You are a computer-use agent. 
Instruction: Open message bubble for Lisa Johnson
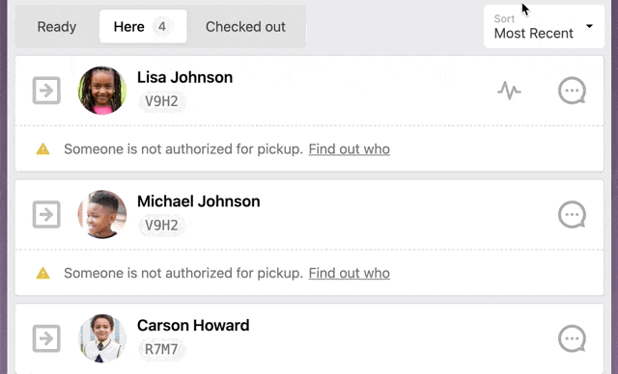pyautogui.click(x=572, y=91)
